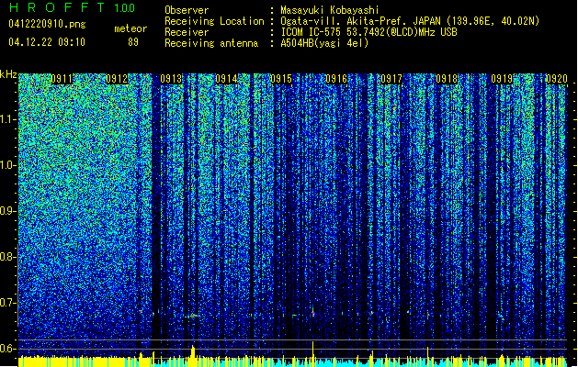Viewport: 578px width, 367px height.
Task: Click receiver text ICOM IC-575 53.7492 MHz USB
Action: click(369, 32)
